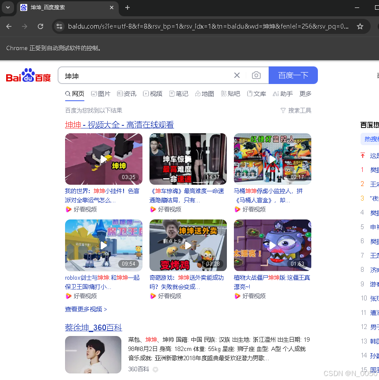Screen dimensions: 379x380
Task: Switch to the 地图 tab
Action: (x=204, y=94)
